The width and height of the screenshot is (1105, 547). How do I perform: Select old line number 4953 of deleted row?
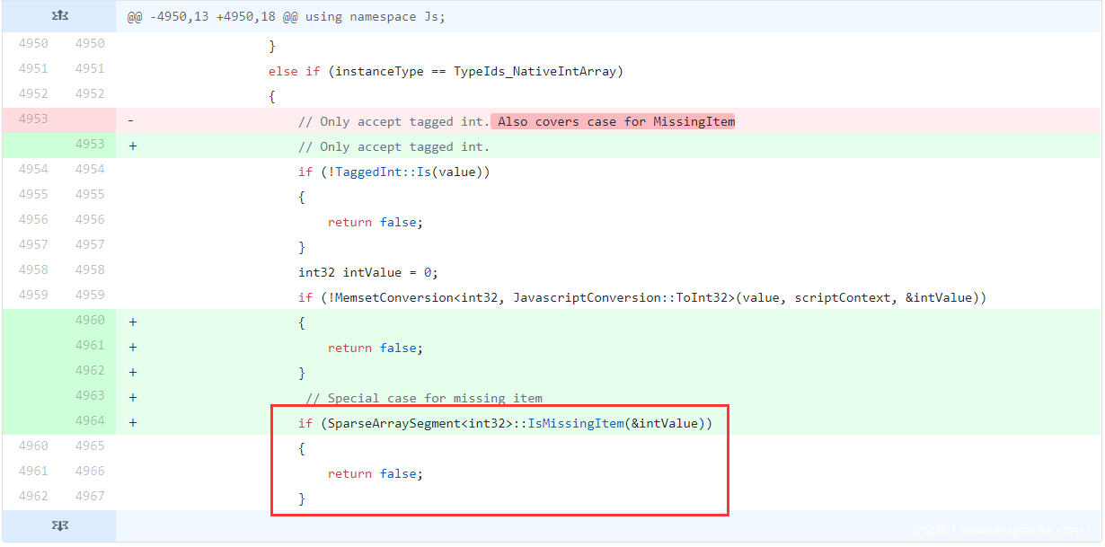tap(33, 119)
